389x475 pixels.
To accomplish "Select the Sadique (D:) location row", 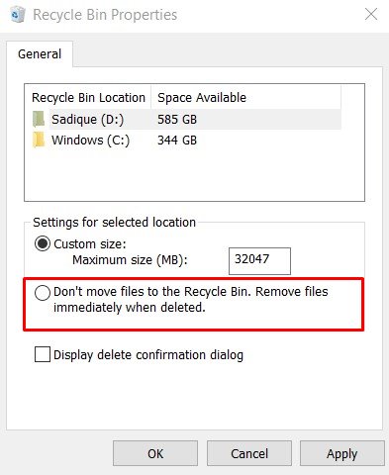I will [x=186, y=119].
